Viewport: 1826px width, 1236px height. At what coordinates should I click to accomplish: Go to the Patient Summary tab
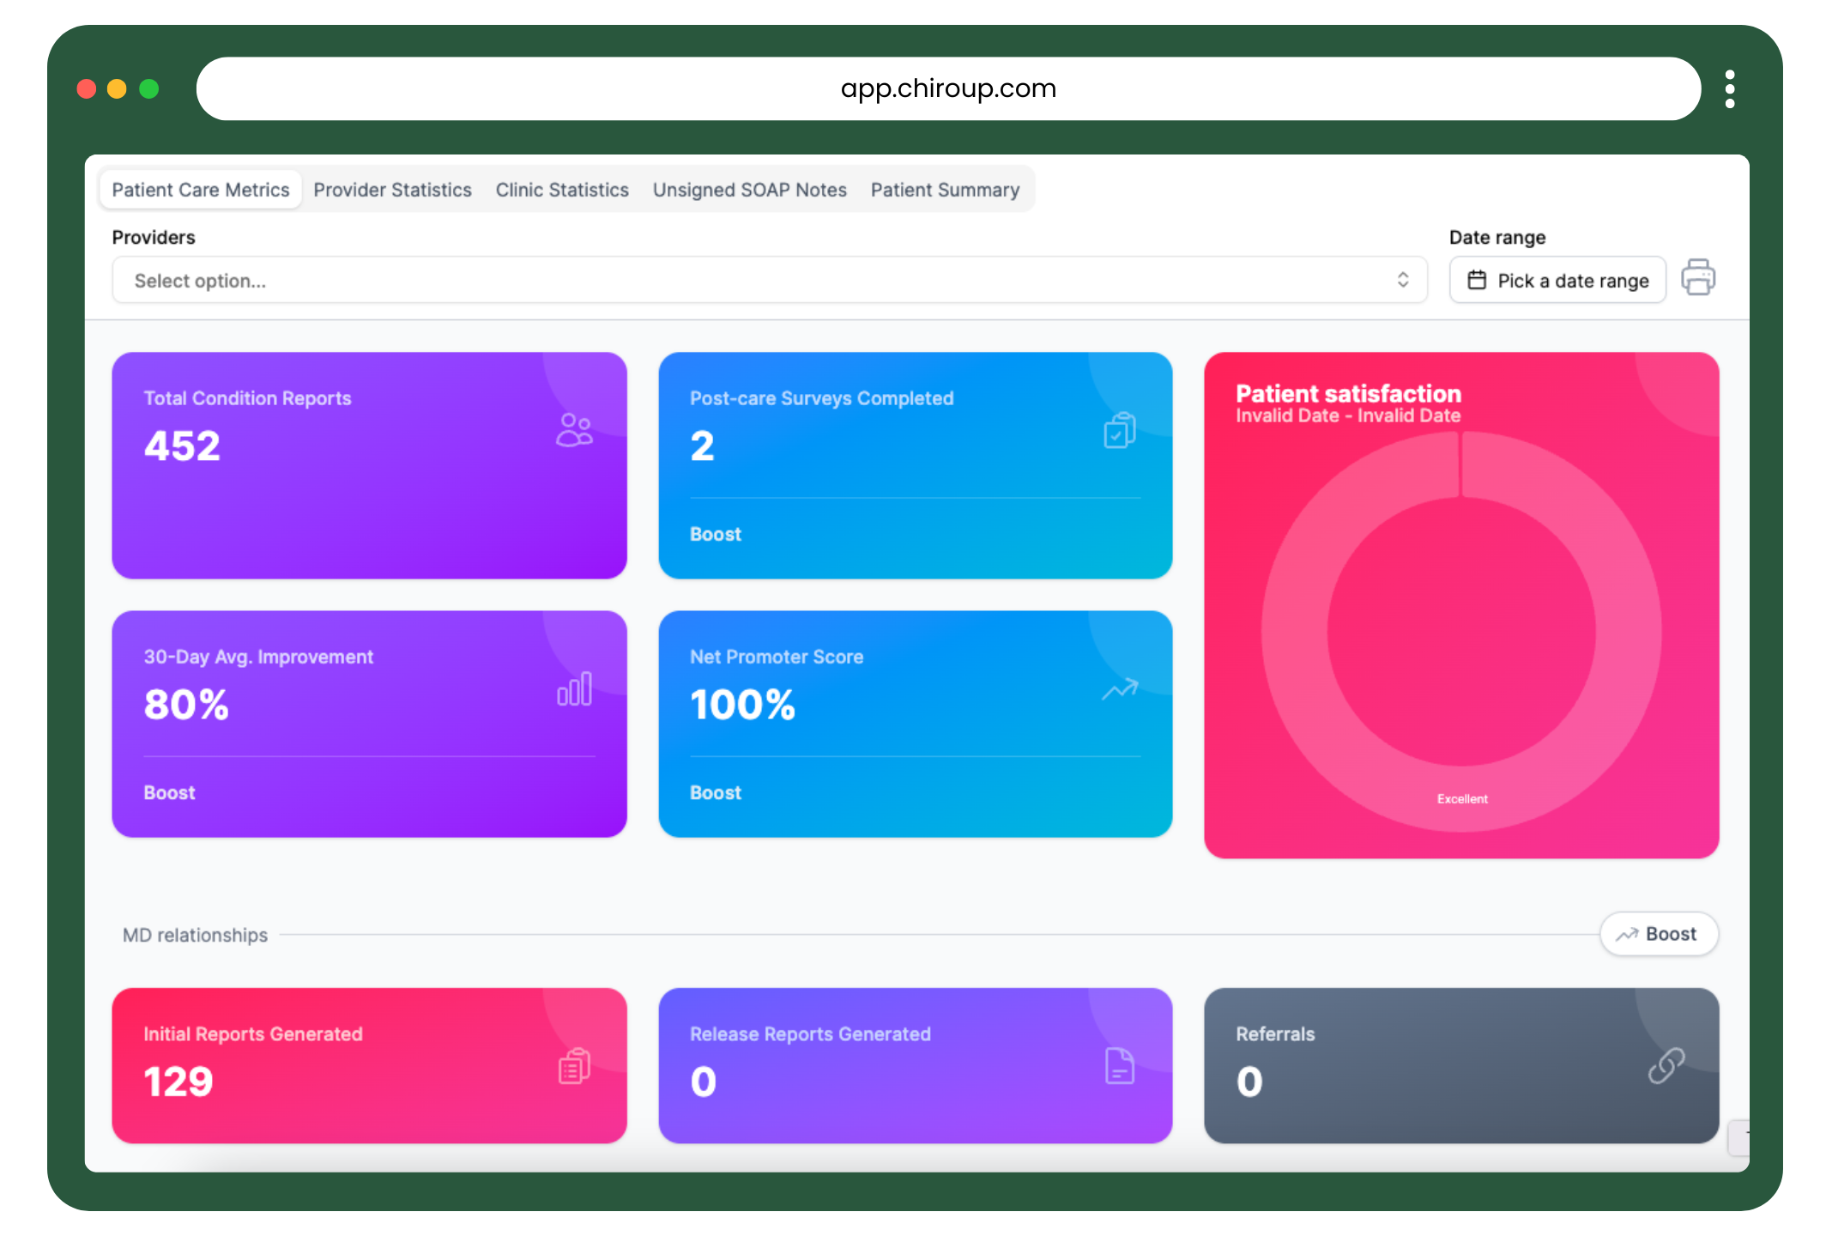click(945, 190)
